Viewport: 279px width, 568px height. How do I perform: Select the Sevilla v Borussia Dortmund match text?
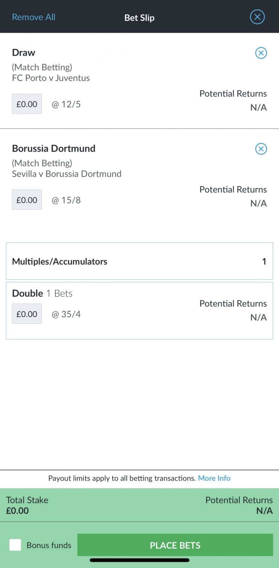click(67, 174)
